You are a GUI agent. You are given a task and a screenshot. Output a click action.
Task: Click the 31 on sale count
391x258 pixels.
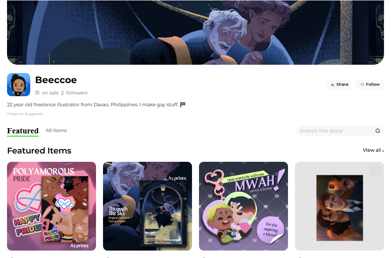click(x=47, y=93)
